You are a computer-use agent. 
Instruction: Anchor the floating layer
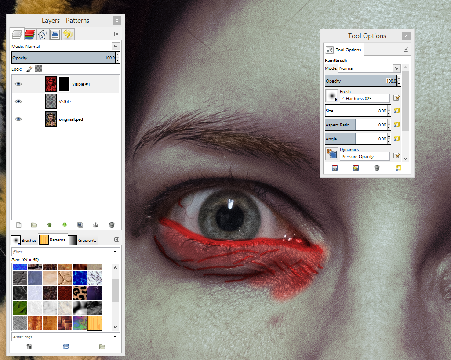95,225
